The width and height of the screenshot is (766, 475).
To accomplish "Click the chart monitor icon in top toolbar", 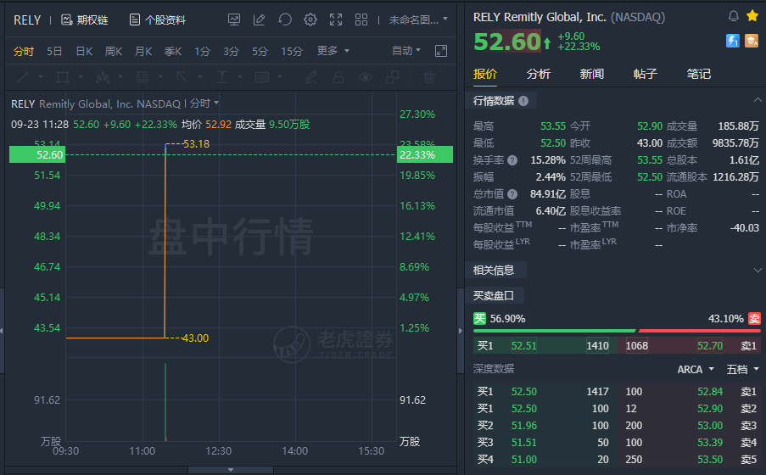I will pos(234,20).
